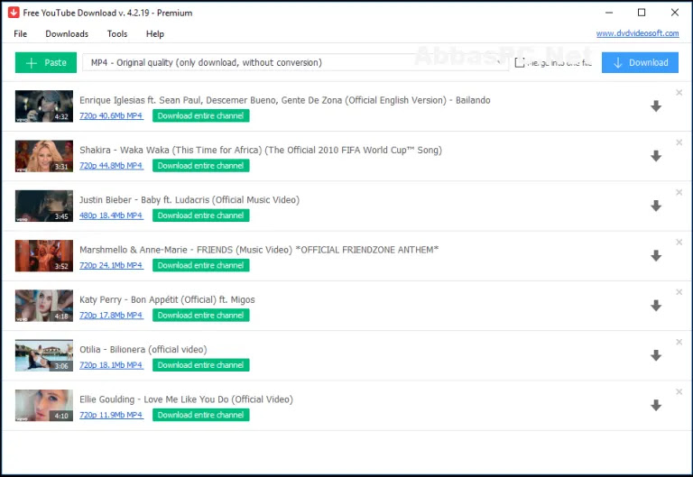Open the 720p 44.8Mb MP4 quality selector
The image size is (693, 477).
coord(111,166)
